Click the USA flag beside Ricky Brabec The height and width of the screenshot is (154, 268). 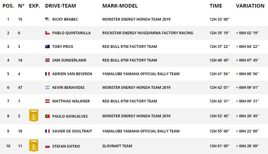click(47, 19)
